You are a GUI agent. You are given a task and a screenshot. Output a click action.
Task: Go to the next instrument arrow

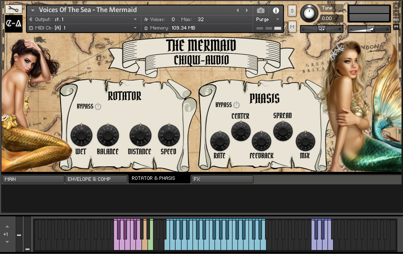245,10
